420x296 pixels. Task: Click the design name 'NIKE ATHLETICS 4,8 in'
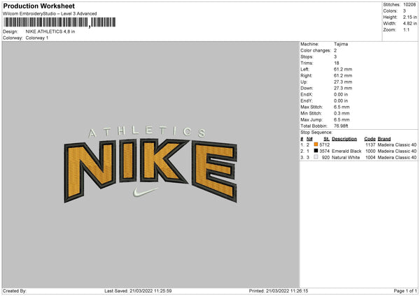click(50, 31)
